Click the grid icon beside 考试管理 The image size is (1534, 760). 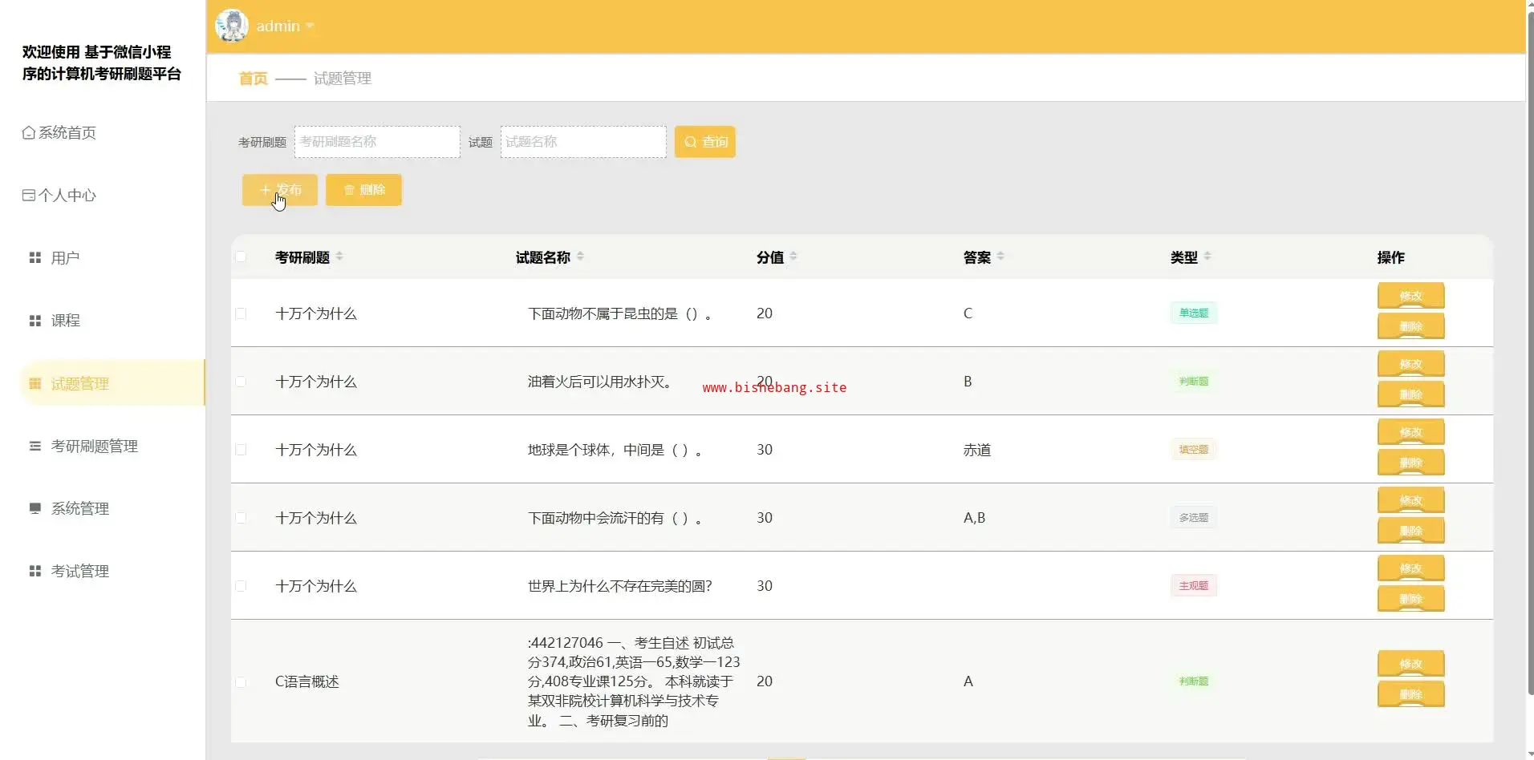[35, 572]
